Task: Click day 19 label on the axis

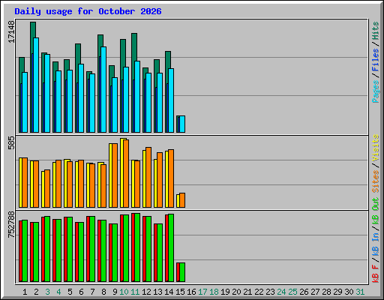Action: click(x=225, y=292)
